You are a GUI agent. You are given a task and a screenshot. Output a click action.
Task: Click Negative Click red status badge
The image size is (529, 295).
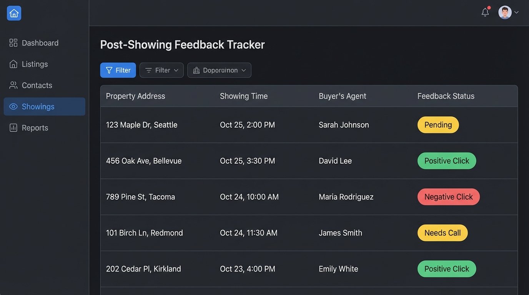pyautogui.click(x=448, y=197)
